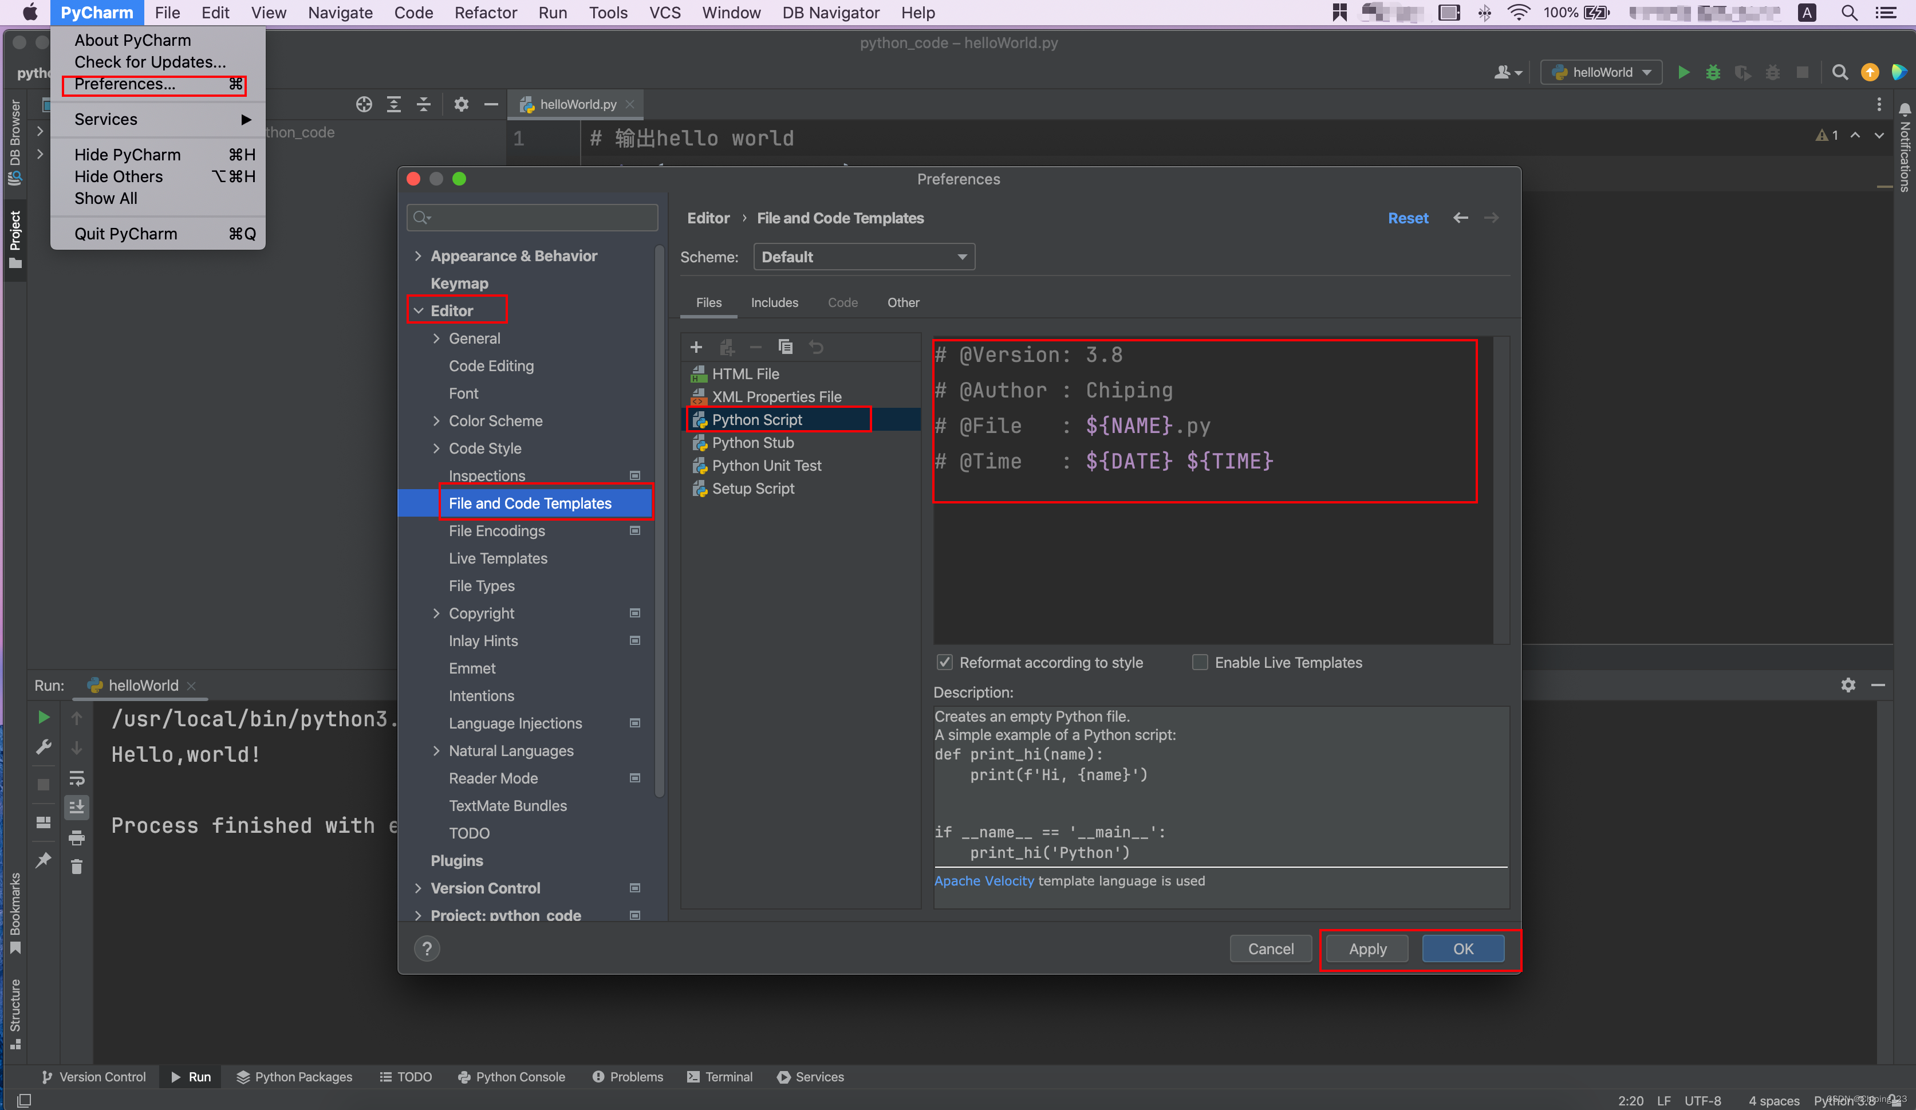This screenshot has width=1916, height=1110.
Task: Close the helloWorld.py editor tab
Action: point(629,104)
